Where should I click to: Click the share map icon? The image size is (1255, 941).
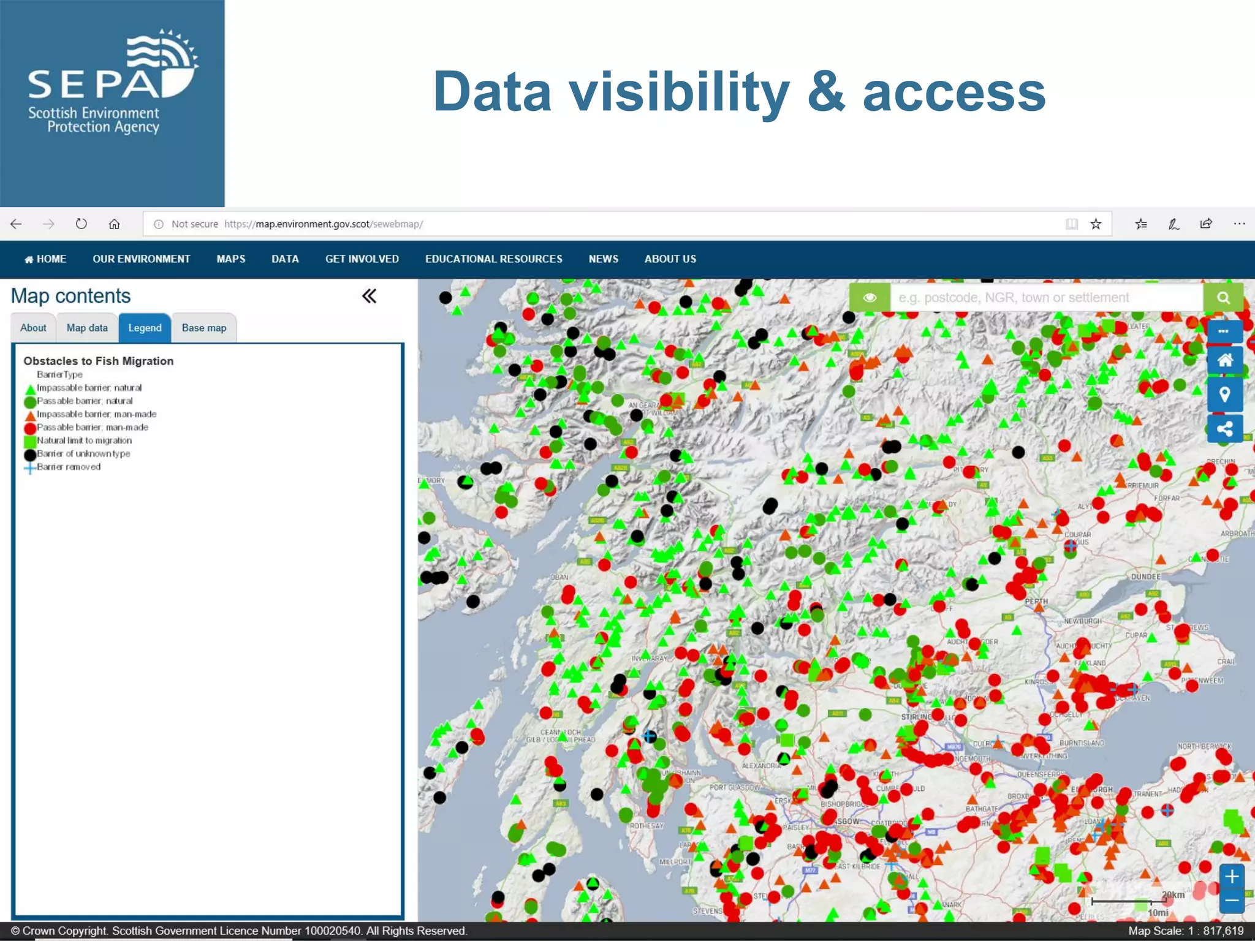pos(1224,429)
